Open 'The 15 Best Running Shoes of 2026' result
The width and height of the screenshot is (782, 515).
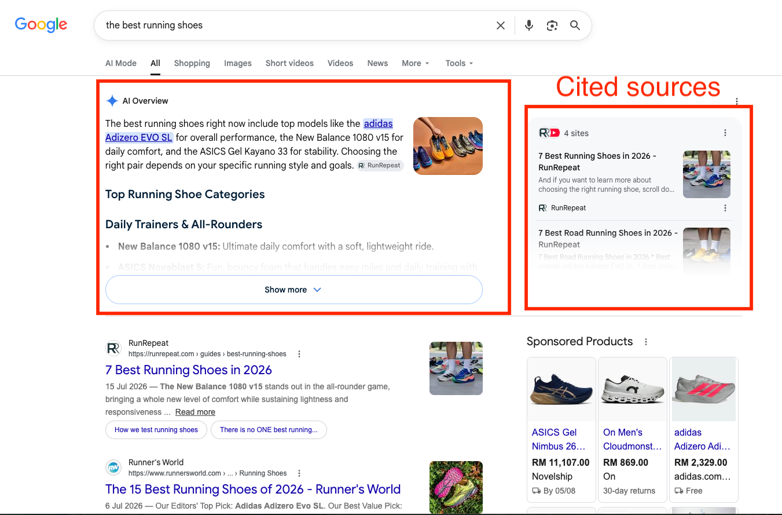(x=253, y=490)
